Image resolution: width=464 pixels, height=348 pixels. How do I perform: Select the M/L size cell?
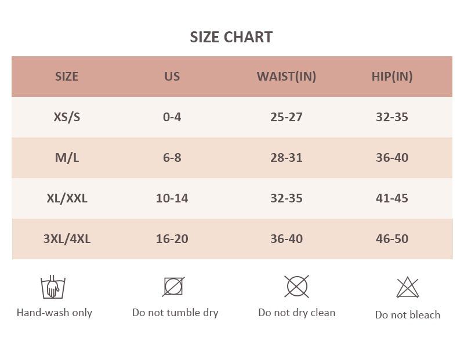(x=67, y=158)
